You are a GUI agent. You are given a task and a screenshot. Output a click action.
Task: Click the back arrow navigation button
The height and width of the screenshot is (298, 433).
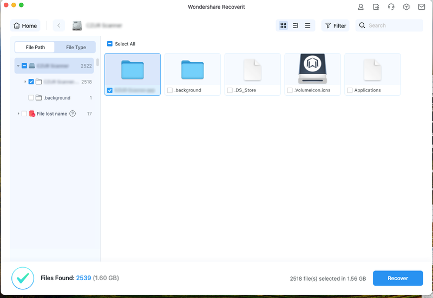tap(58, 25)
